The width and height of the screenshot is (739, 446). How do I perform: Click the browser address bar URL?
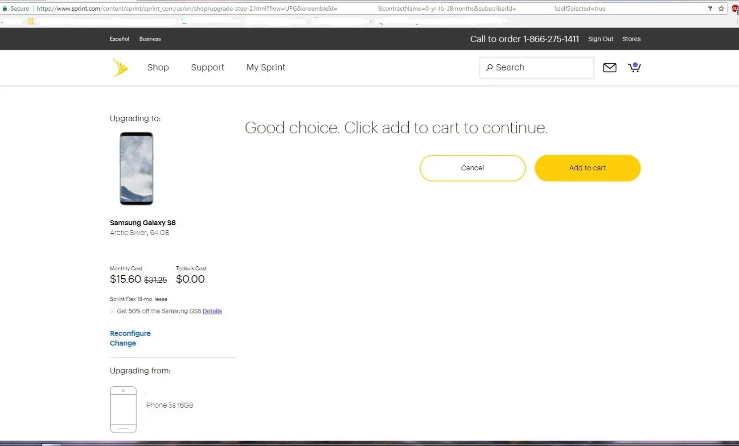click(x=321, y=8)
